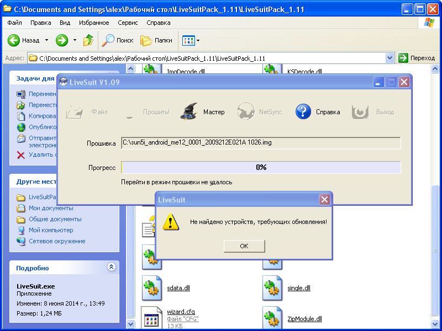Close the LiveSuit error message box
442x331 pixels.
click(325, 199)
